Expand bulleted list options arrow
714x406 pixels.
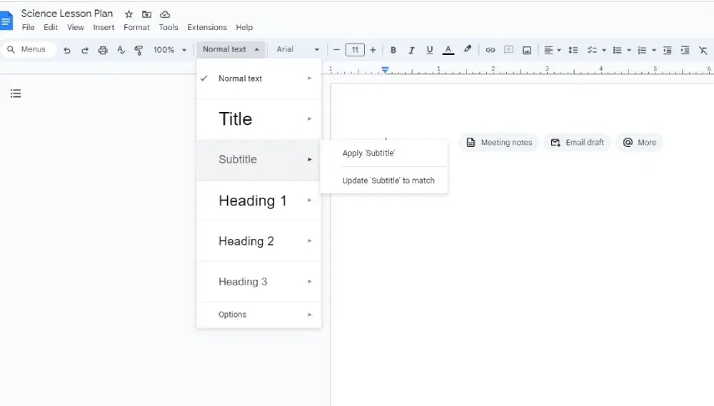(629, 50)
